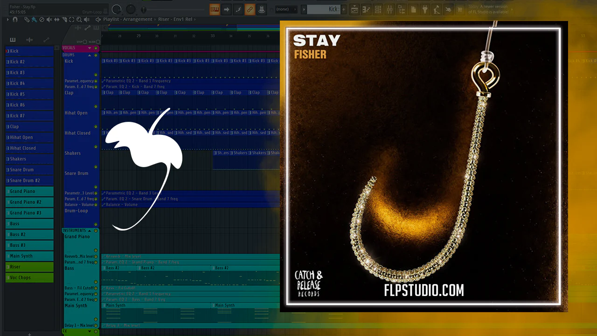Screen dimensions: 597x336
Task: Expand the VOCALS track group
Action: tap(90, 48)
